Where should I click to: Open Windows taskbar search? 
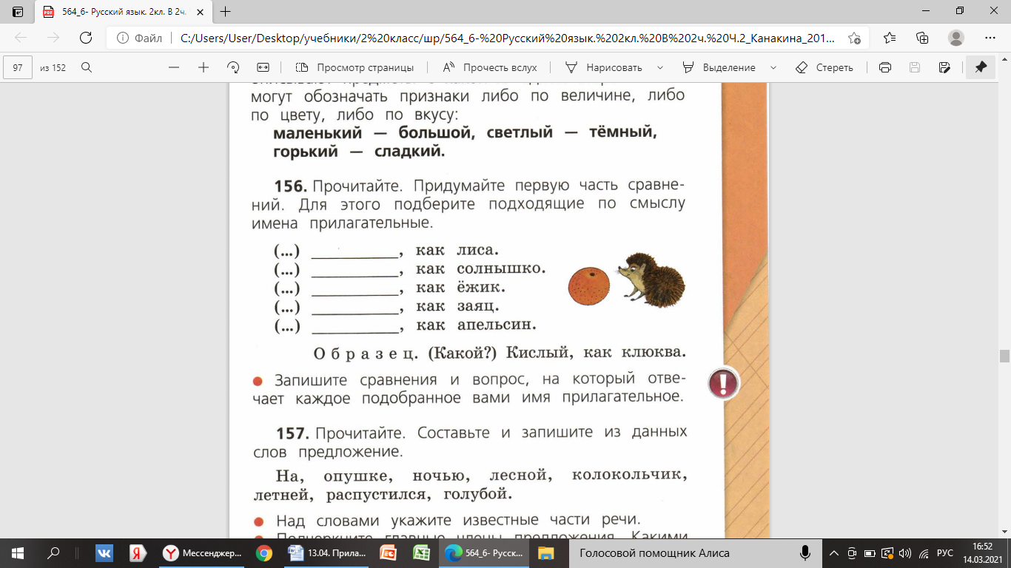tap(53, 552)
